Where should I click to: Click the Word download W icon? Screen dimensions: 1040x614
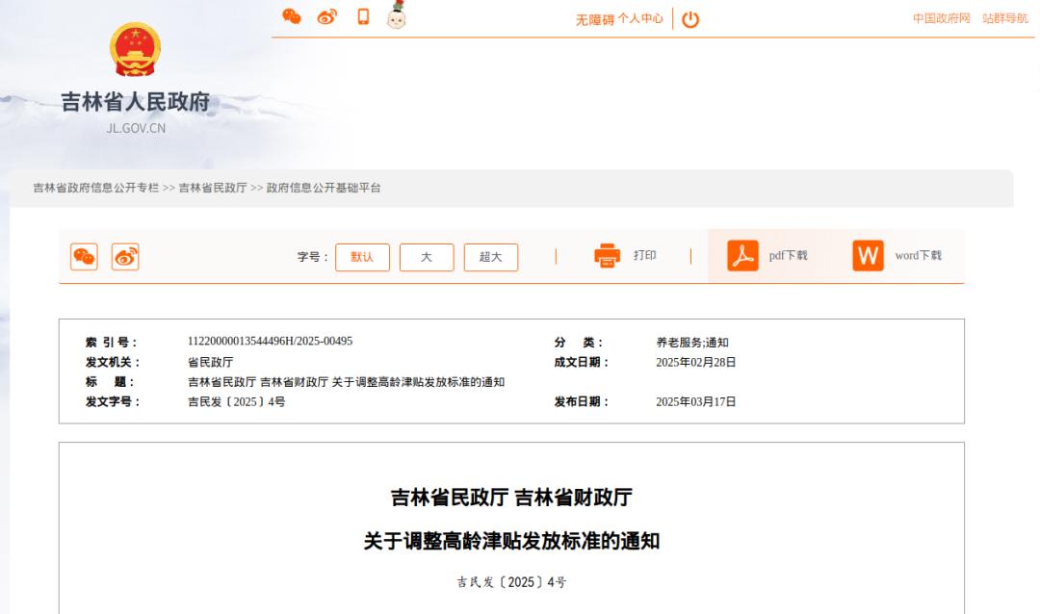pos(868,256)
